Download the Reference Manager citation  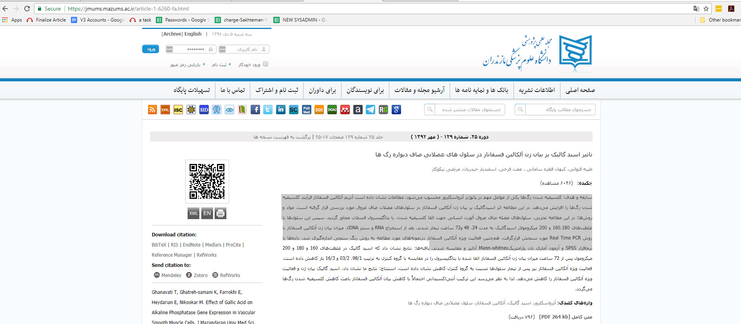pos(172,255)
